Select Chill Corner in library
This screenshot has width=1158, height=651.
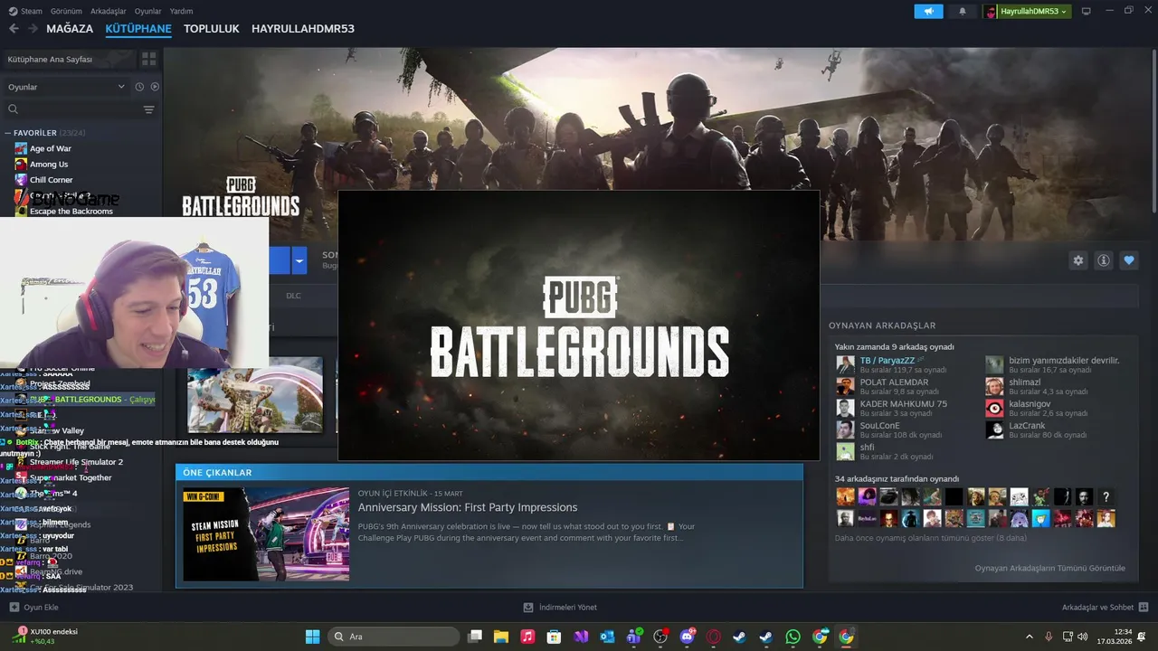[x=52, y=180]
